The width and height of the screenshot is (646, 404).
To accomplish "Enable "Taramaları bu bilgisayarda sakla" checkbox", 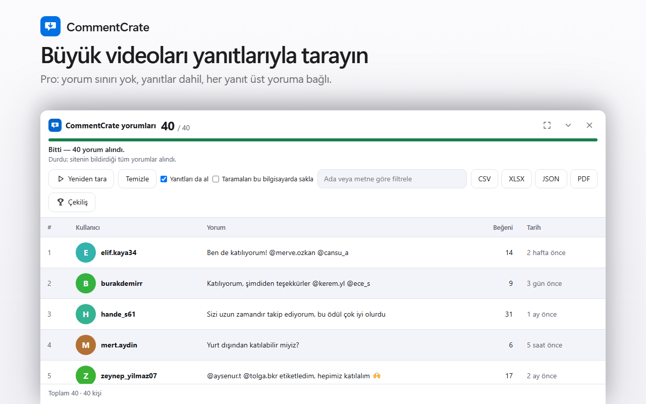I will pyautogui.click(x=216, y=179).
